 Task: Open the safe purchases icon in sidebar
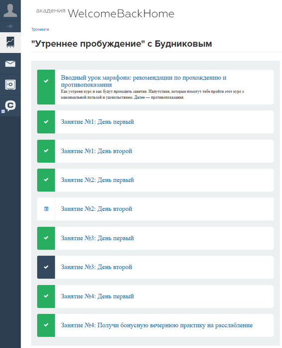[10, 85]
